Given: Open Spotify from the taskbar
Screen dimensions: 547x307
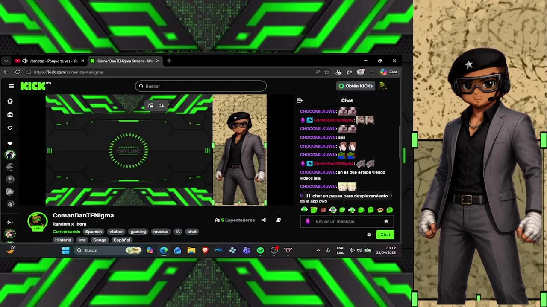Looking at the screenshot, I should click(260, 251).
